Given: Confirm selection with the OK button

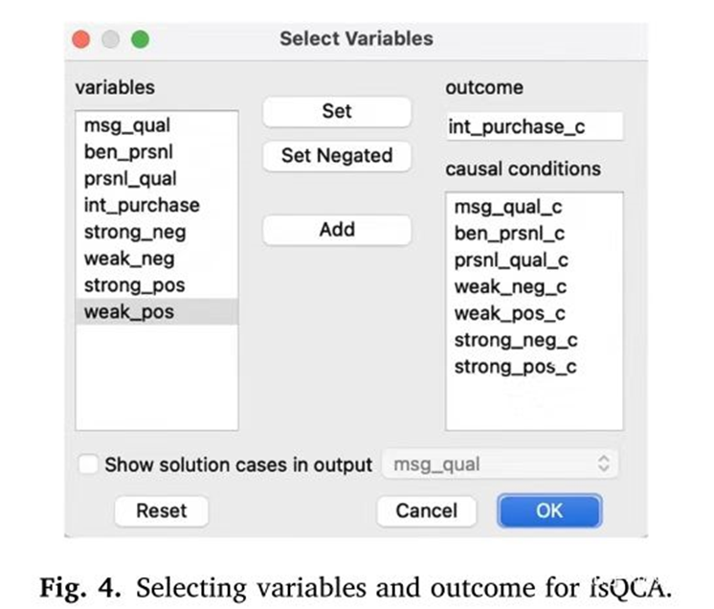Looking at the screenshot, I should pyautogui.click(x=548, y=510).
